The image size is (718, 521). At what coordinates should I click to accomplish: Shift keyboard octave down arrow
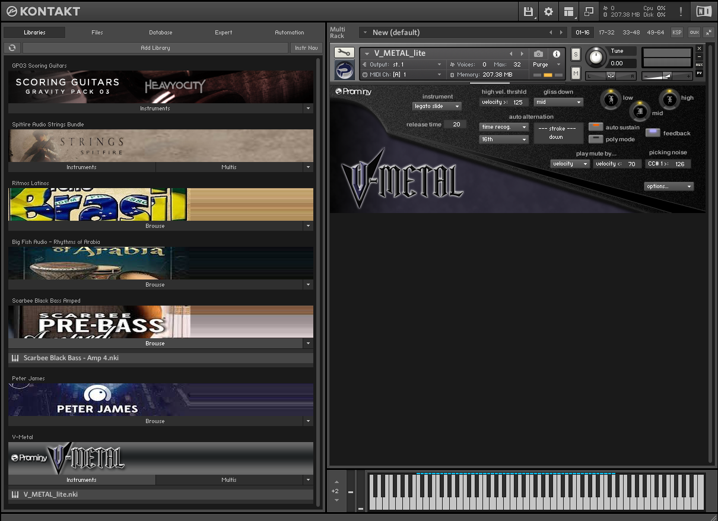pos(336,500)
